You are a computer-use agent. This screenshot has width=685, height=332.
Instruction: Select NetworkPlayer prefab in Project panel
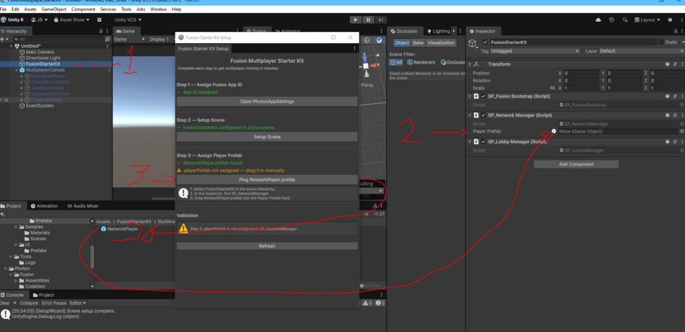coord(119,229)
